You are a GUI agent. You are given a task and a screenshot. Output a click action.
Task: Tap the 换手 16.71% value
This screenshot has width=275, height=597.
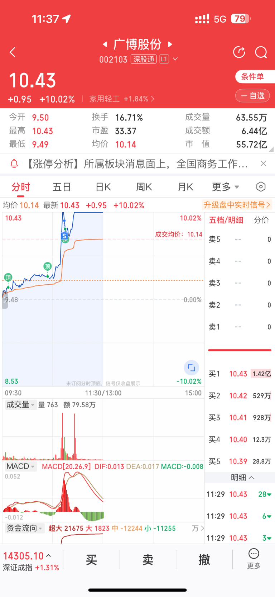129,118
